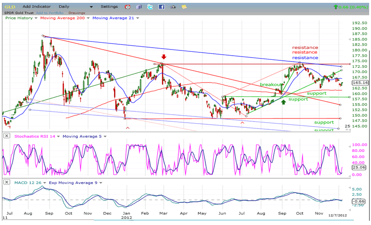Click the SPDR Gold Trust name
Screen dimensions: 371x225
point(19,13)
